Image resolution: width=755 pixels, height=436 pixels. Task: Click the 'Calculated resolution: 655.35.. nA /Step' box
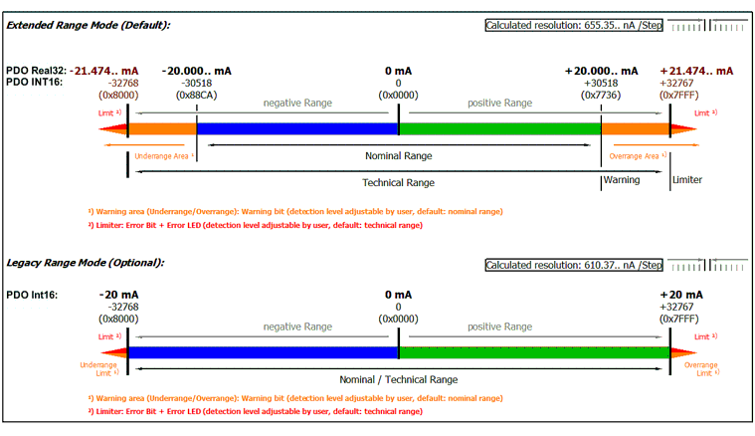574,25
